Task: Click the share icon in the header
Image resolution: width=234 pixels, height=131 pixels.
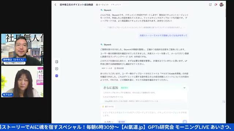Action: point(210,5)
